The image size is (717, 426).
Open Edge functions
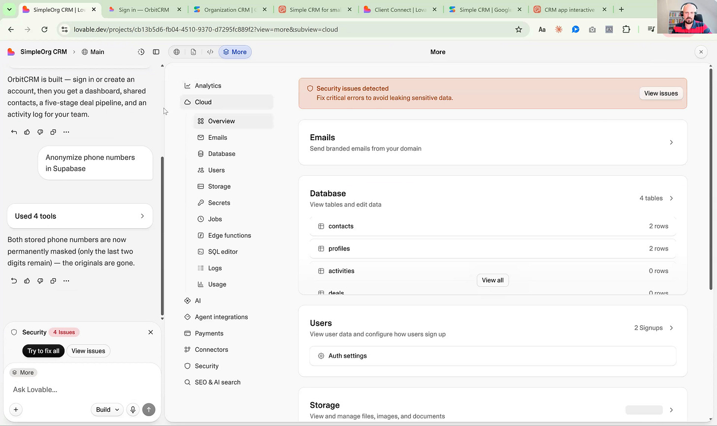click(233, 235)
